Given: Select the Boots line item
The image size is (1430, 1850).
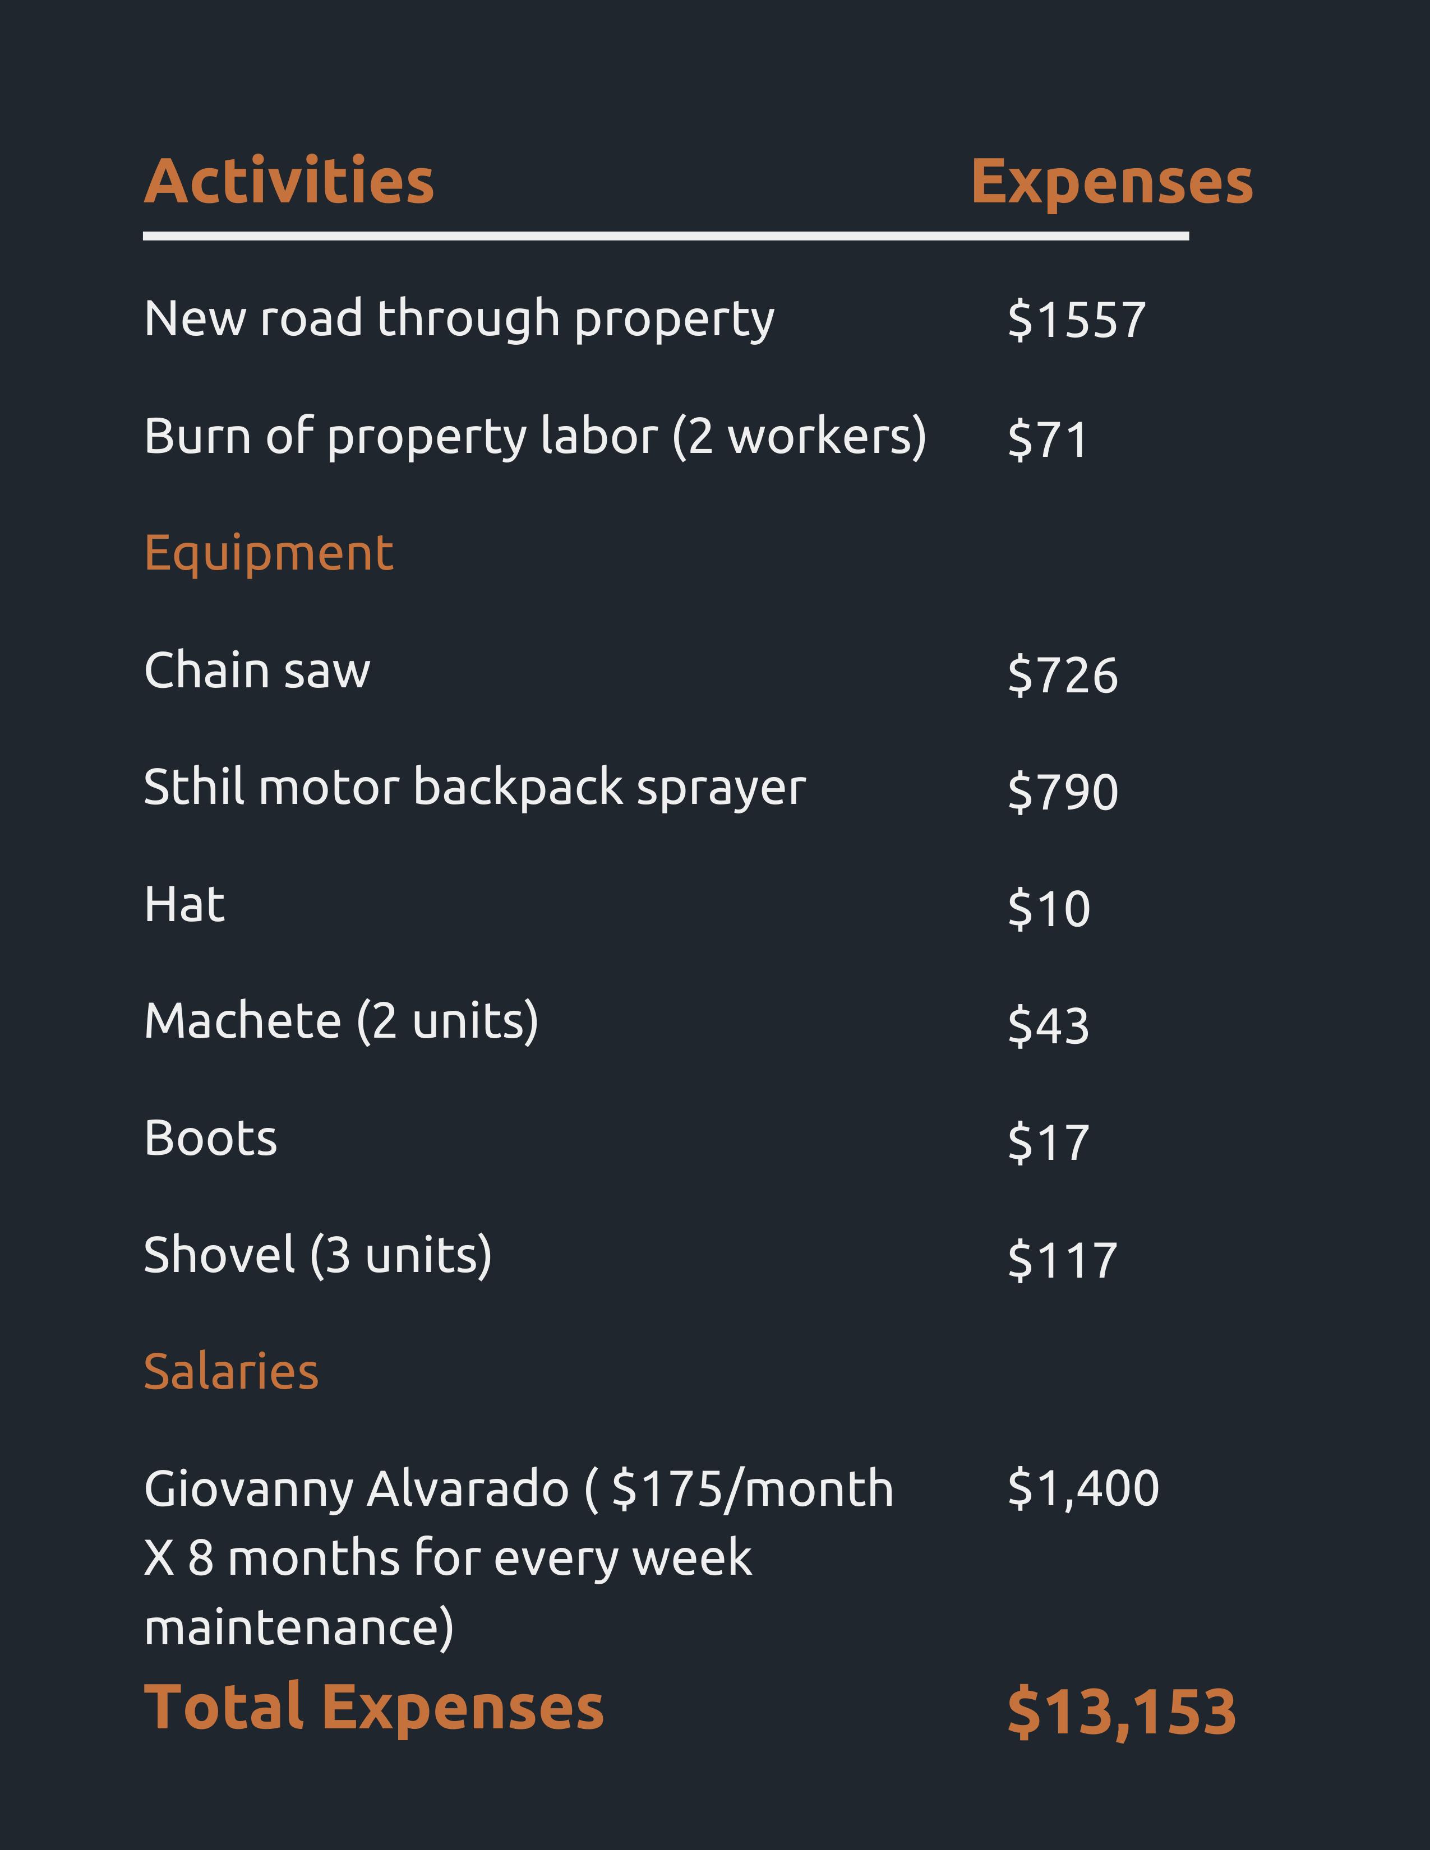Looking at the screenshot, I should [x=210, y=1137].
